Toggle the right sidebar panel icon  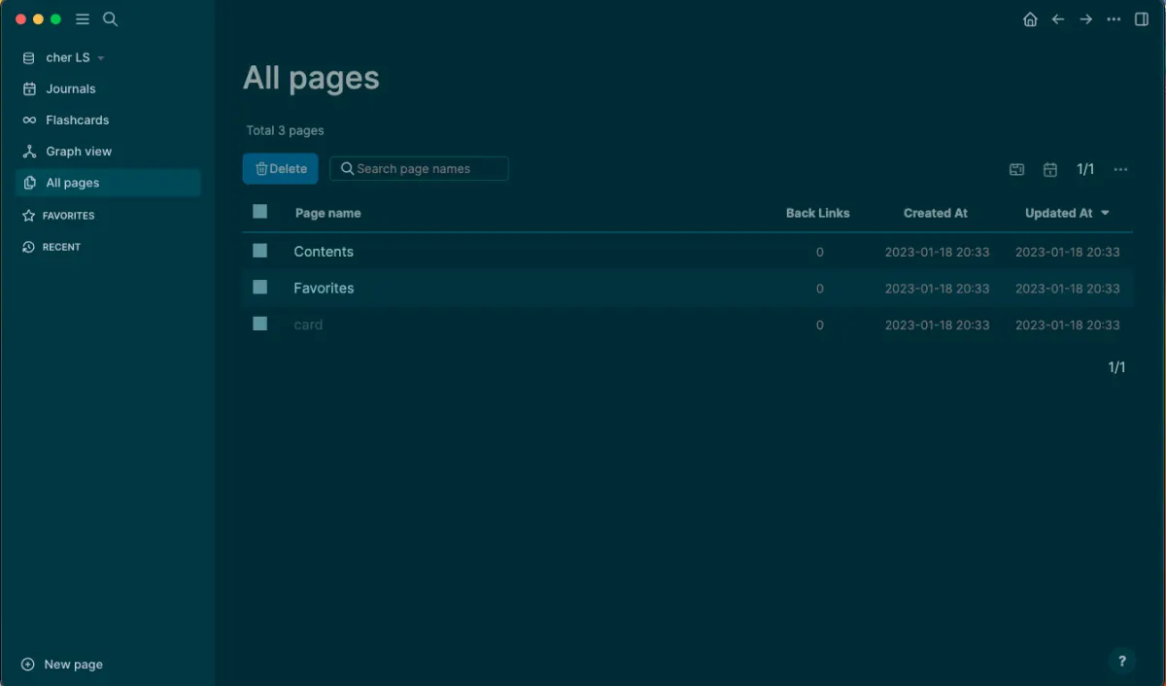click(x=1142, y=19)
